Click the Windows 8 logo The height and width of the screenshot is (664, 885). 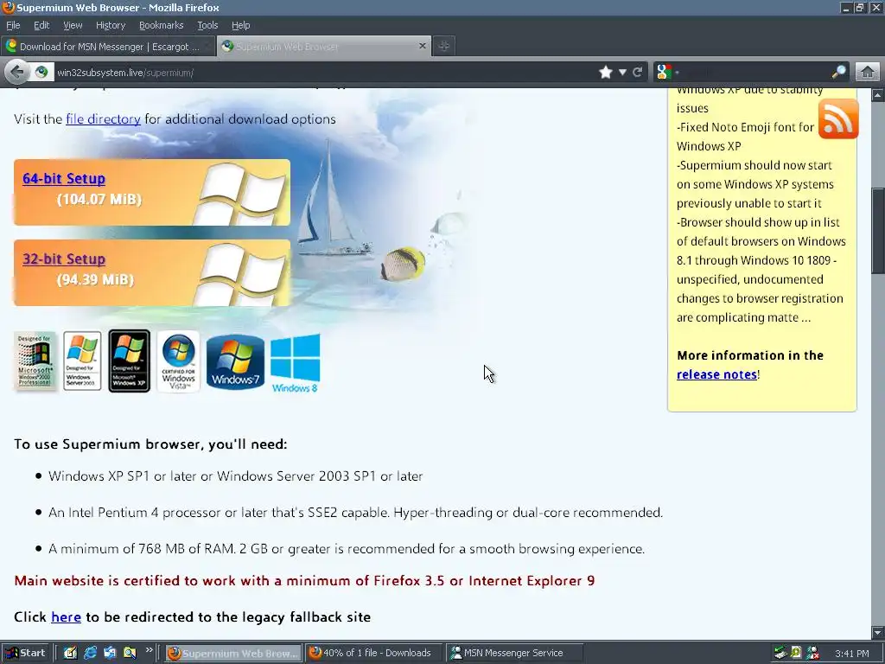pyautogui.click(x=296, y=362)
